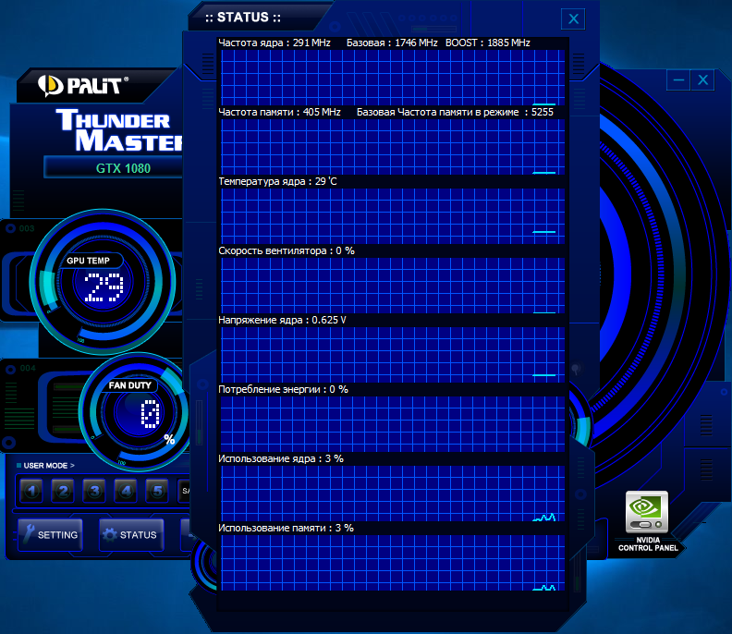
Task: Click the 'Скорость вентилятора : 0 %' label
Action: click(287, 250)
